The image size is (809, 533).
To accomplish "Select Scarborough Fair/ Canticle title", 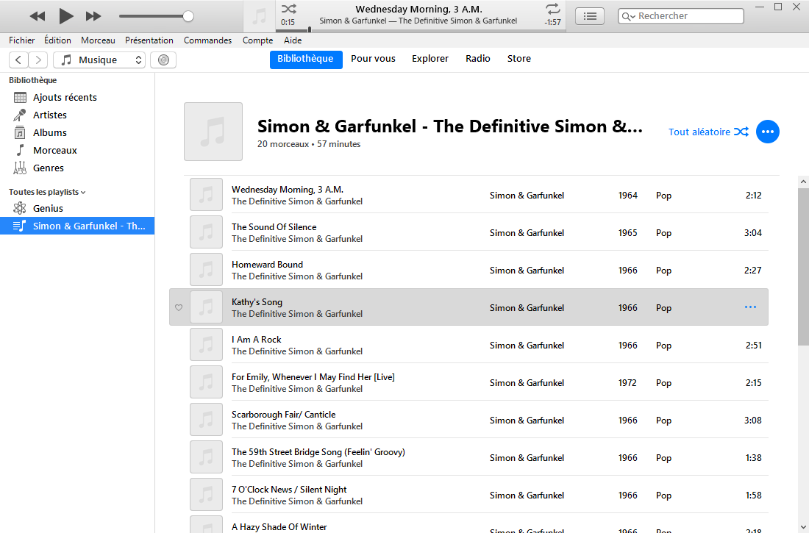I will [283, 415].
